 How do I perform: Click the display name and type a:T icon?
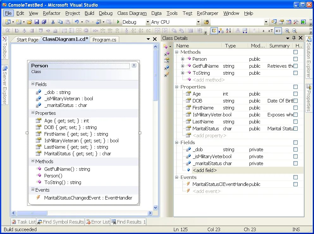[x=270, y=31]
